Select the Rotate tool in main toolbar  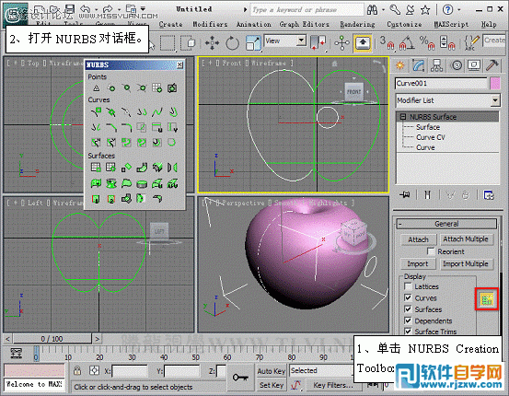coord(232,43)
